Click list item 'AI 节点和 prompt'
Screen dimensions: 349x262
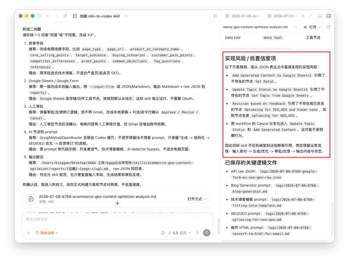click(x=43, y=132)
